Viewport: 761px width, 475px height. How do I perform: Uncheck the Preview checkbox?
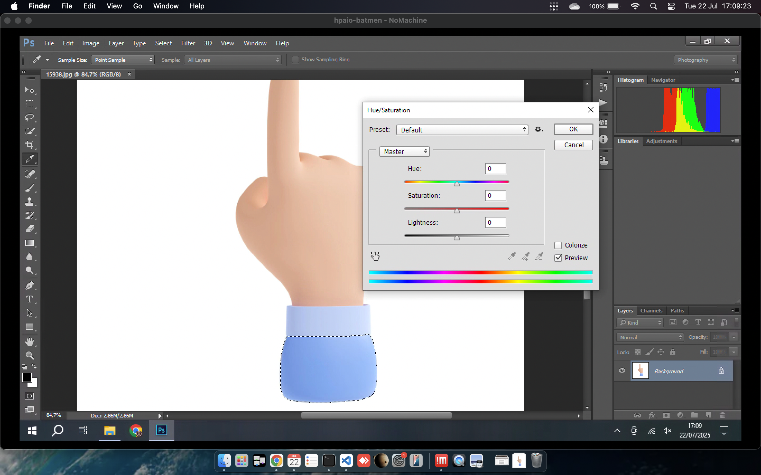(x=558, y=258)
